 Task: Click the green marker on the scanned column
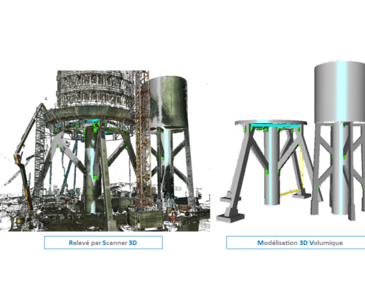95,176
